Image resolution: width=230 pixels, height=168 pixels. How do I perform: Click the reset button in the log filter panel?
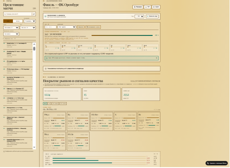click(x=80, y=27)
